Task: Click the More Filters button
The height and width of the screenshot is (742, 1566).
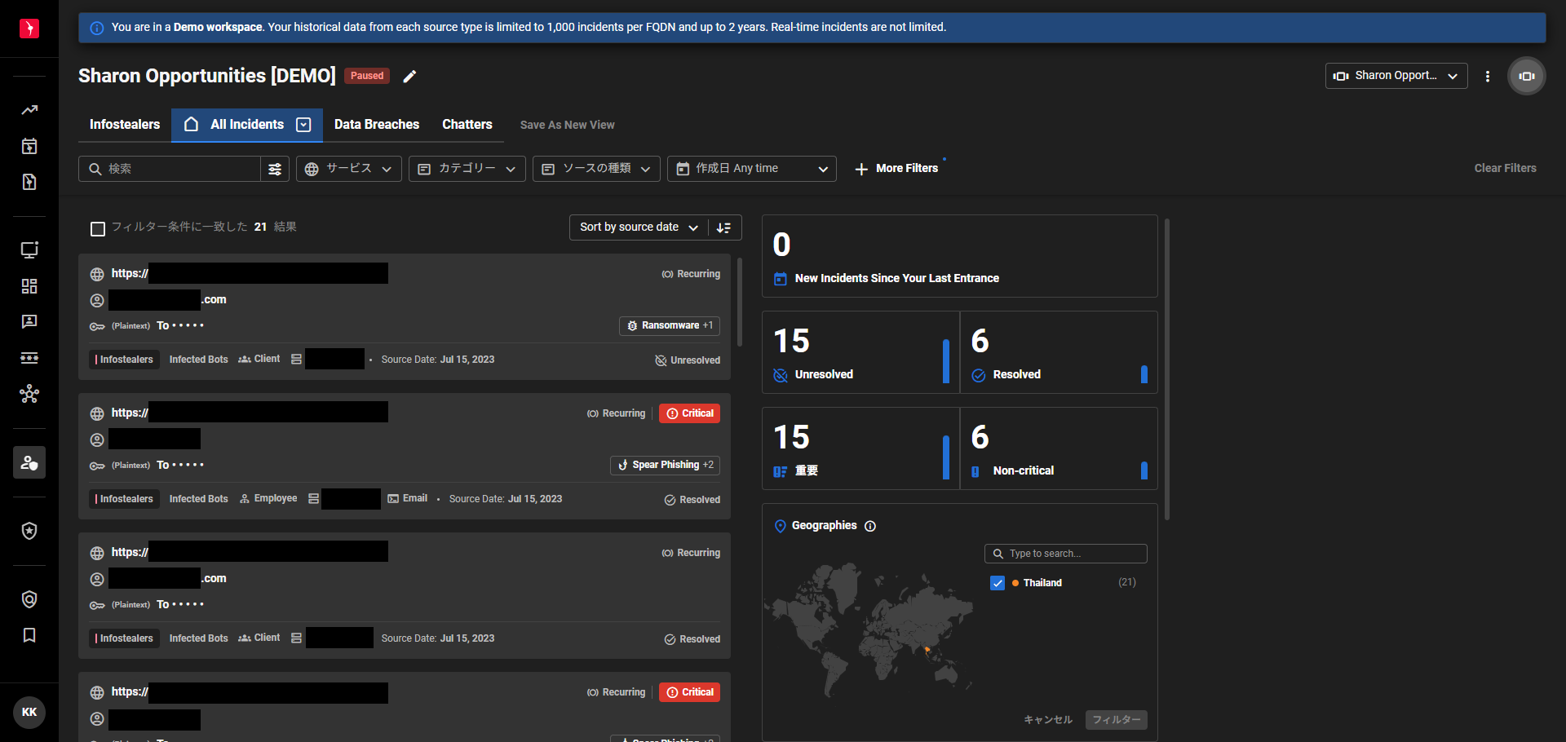Action: [x=896, y=169]
